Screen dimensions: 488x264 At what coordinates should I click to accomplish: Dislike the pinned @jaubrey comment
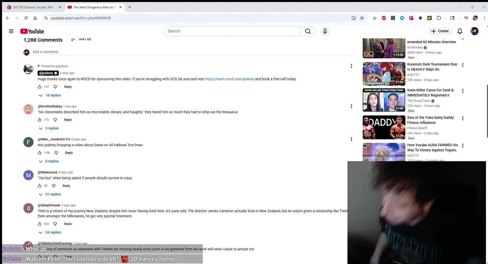coord(55,87)
